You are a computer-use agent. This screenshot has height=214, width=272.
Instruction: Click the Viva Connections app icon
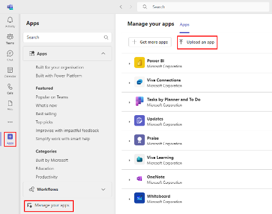click(139, 82)
